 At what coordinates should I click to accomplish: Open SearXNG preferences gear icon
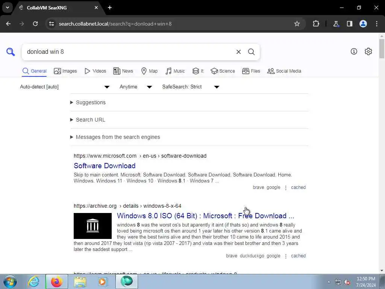coord(368,51)
